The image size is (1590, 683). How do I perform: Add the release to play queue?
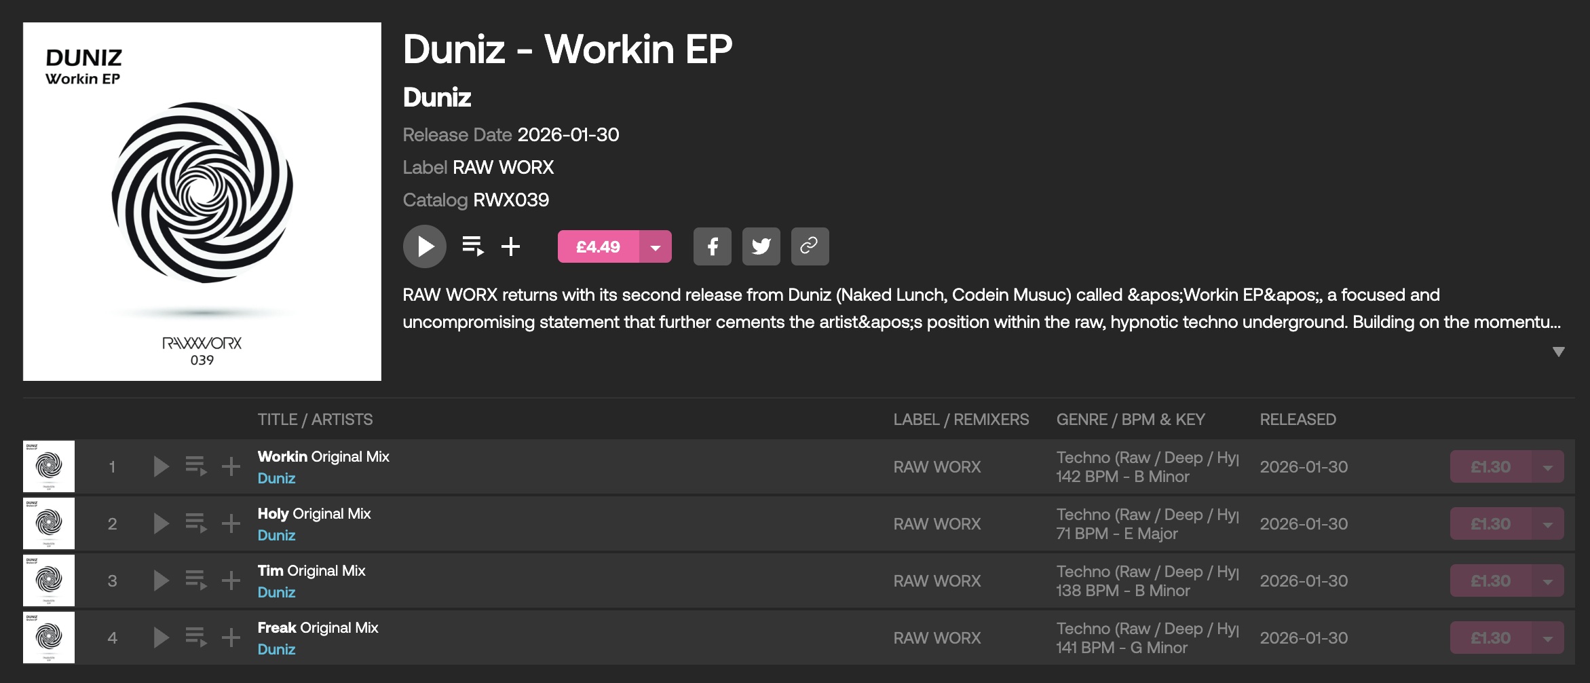[472, 246]
